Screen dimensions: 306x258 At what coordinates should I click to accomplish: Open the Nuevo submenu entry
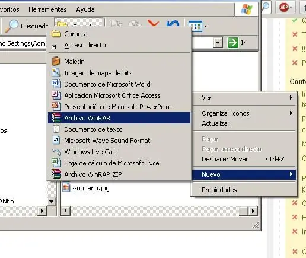tap(244, 174)
